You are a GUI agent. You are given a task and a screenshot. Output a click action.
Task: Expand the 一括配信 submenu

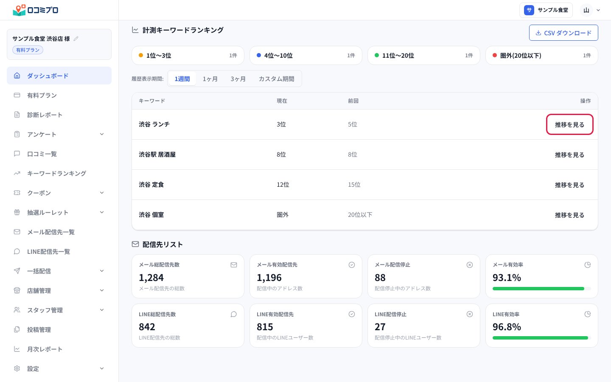(102, 271)
